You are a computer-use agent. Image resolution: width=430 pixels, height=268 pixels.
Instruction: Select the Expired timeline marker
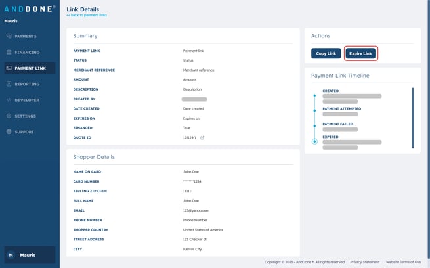pyautogui.click(x=315, y=141)
